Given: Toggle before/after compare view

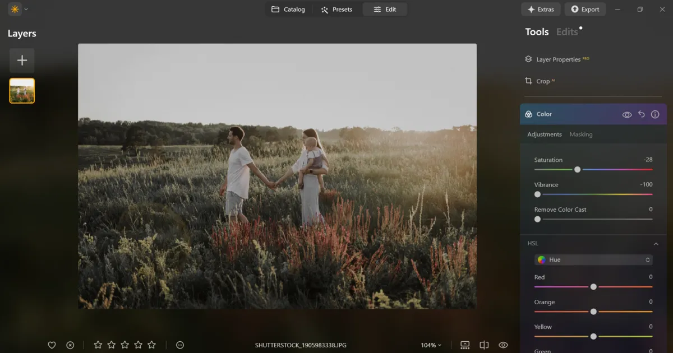Looking at the screenshot, I should [x=484, y=345].
